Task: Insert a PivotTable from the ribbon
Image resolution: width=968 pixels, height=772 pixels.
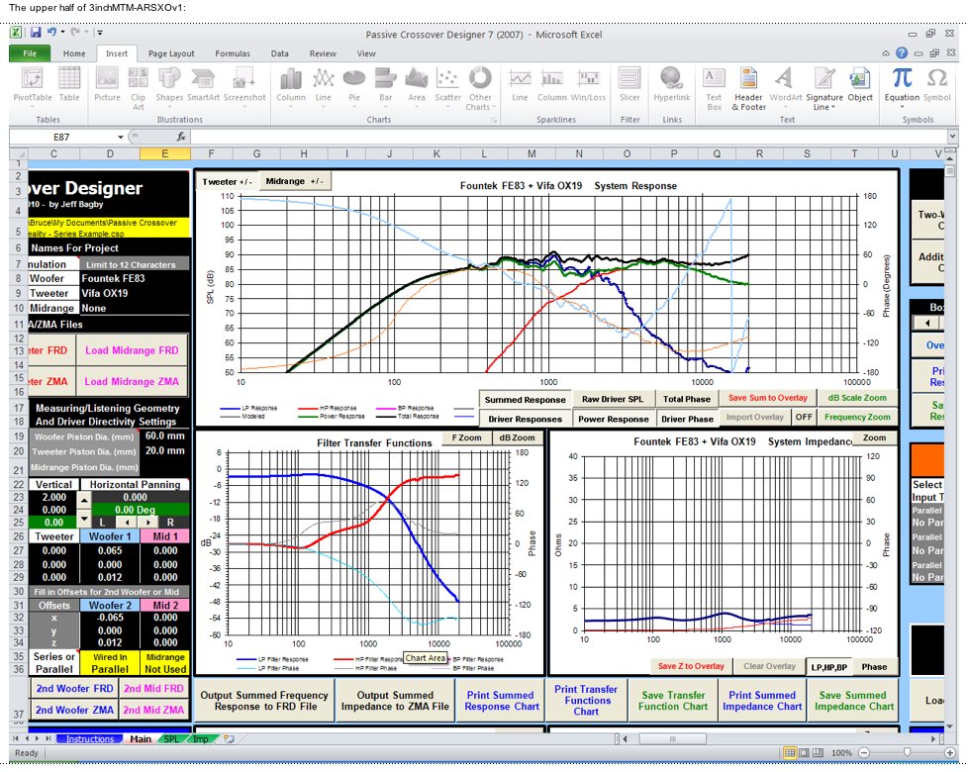Action: 32,84
